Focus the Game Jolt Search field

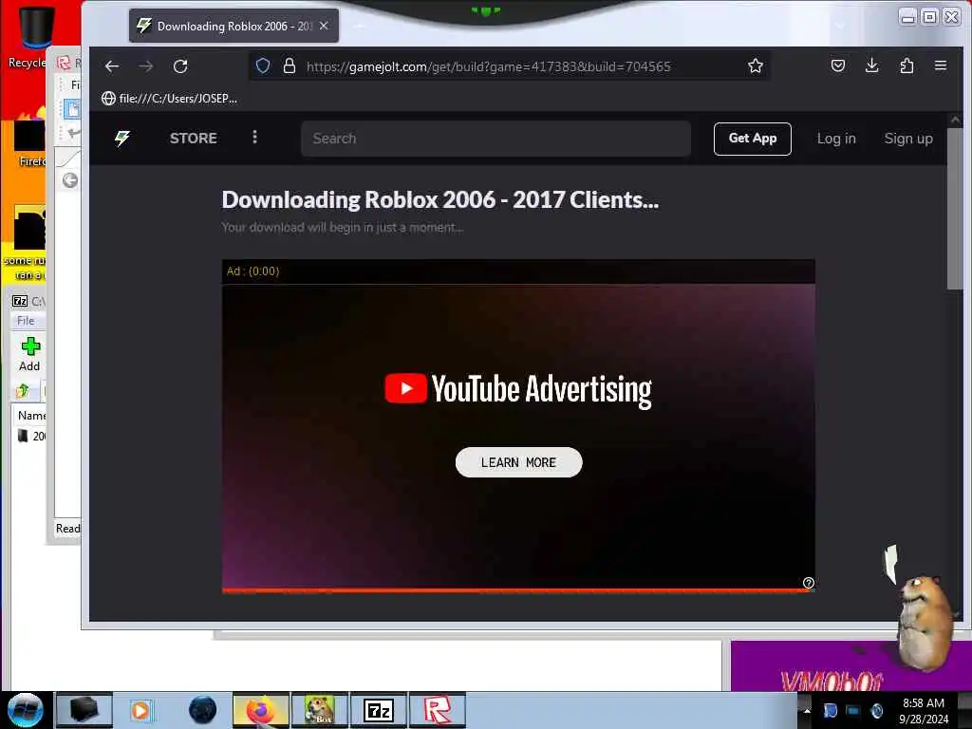(495, 139)
